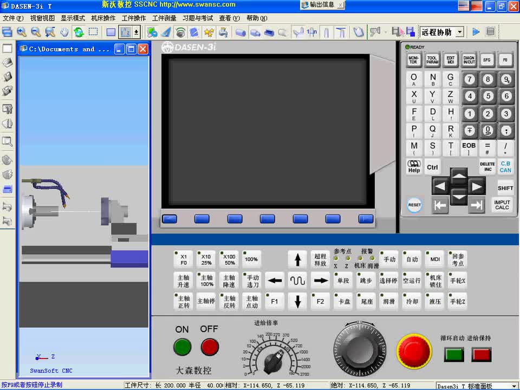Enable 单段 single block mode
The image size is (520, 390).
pyautogui.click(x=343, y=281)
